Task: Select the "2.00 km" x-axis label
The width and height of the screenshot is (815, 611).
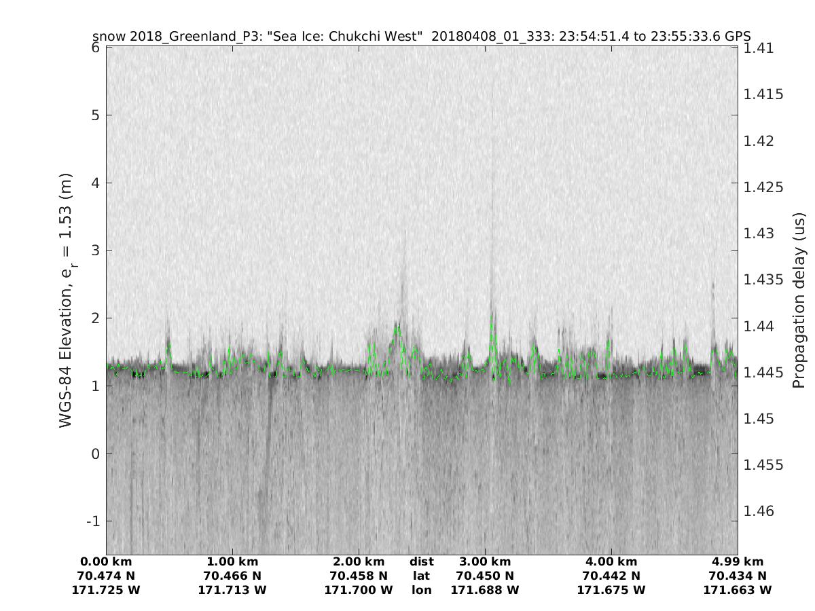Action: [x=359, y=562]
